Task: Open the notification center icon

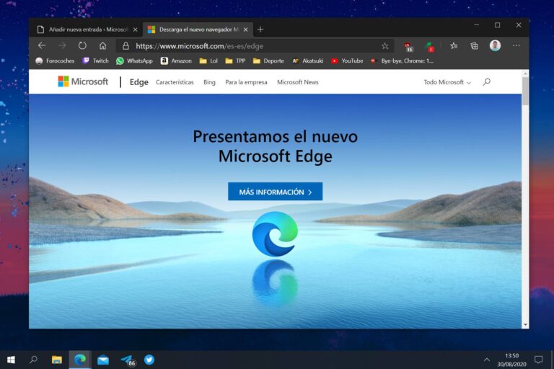Action: [x=538, y=360]
